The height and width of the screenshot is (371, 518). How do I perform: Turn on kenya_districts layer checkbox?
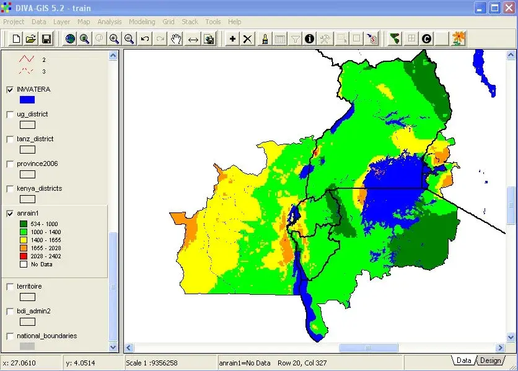[x=10, y=189]
